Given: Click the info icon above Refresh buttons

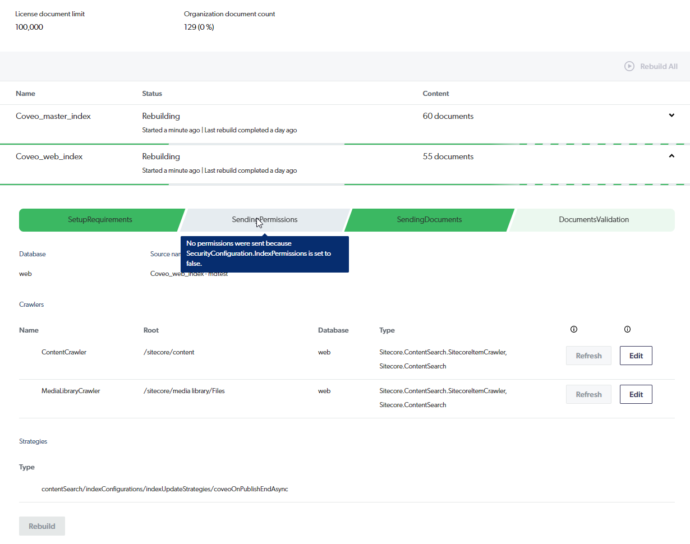Looking at the screenshot, I should (x=574, y=330).
